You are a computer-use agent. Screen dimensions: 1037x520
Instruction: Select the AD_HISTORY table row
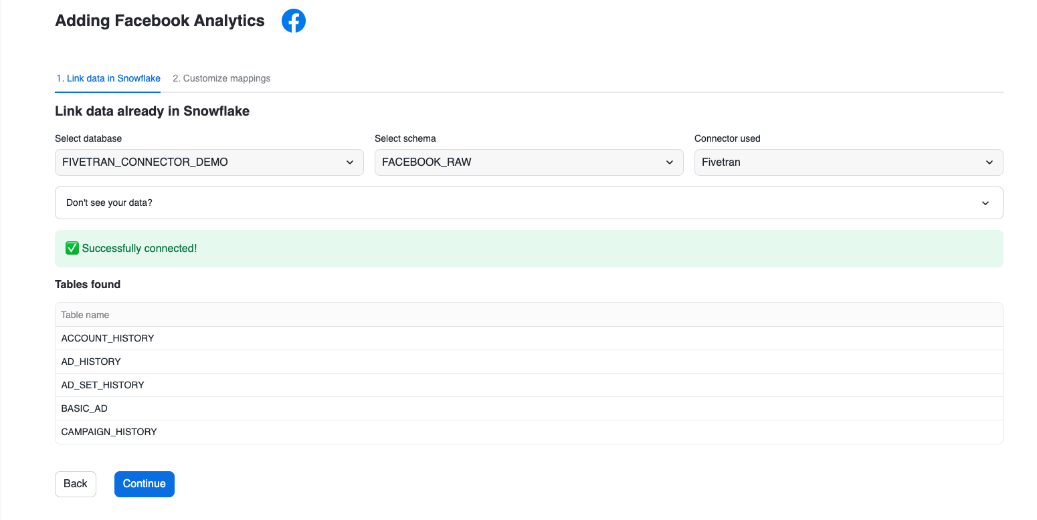(529, 362)
